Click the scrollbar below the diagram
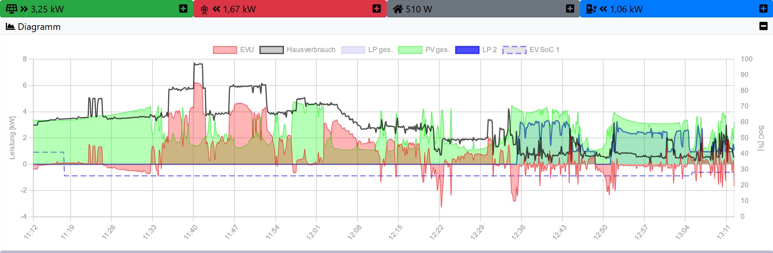This screenshot has width=773, height=253. tap(386, 251)
